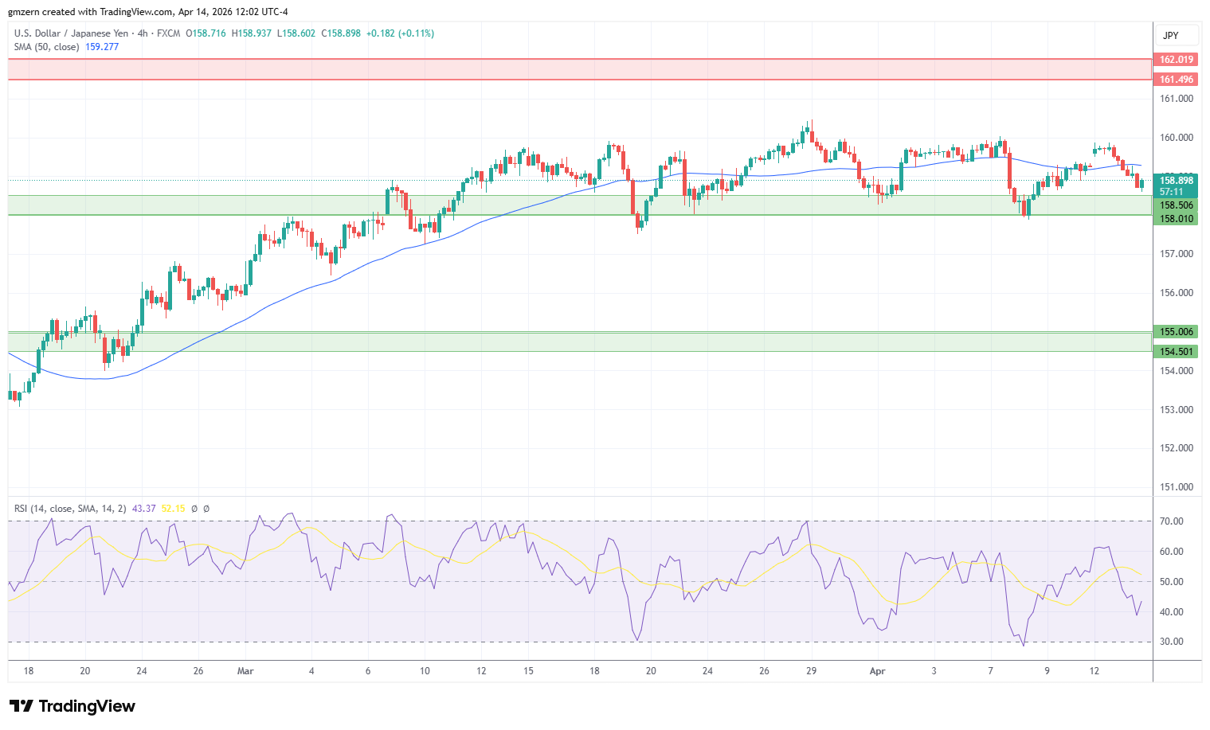
Task: Click the high value H158.937
Action: 252,33
